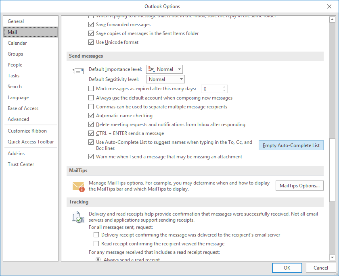
Task: Enable Mark messages as expired checkbox
Action: (91, 89)
